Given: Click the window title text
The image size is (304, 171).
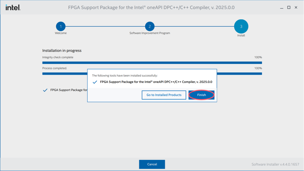Looking at the screenshot, I should coord(151,8).
